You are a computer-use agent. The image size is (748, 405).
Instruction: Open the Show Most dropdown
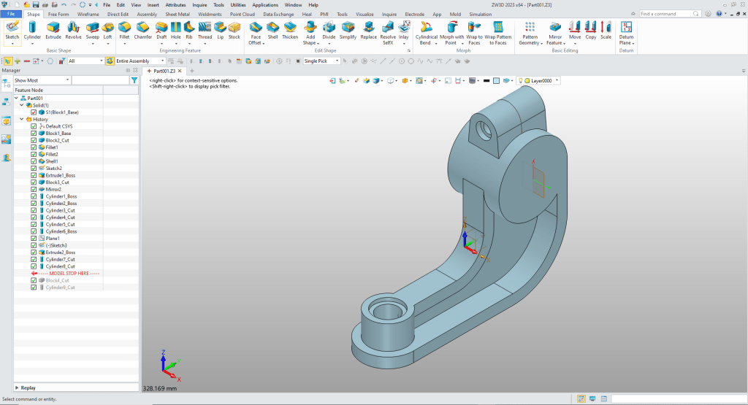pyautogui.click(x=42, y=80)
